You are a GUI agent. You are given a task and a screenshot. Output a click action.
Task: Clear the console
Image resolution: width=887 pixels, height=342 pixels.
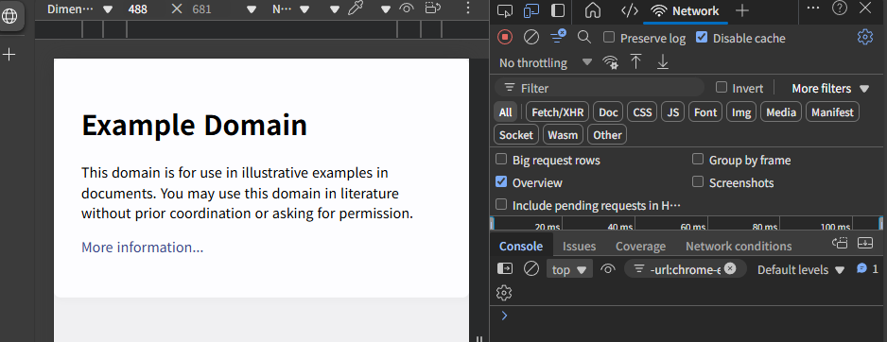pyautogui.click(x=531, y=269)
